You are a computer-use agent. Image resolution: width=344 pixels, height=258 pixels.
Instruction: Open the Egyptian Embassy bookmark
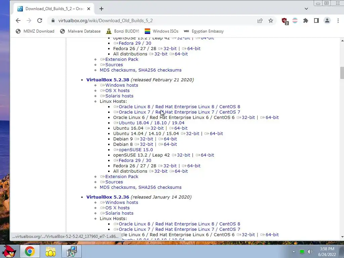[204, 31]
